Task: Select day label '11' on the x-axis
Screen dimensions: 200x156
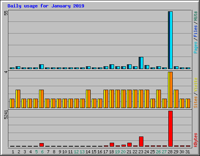Action: [x=70, y=152]
